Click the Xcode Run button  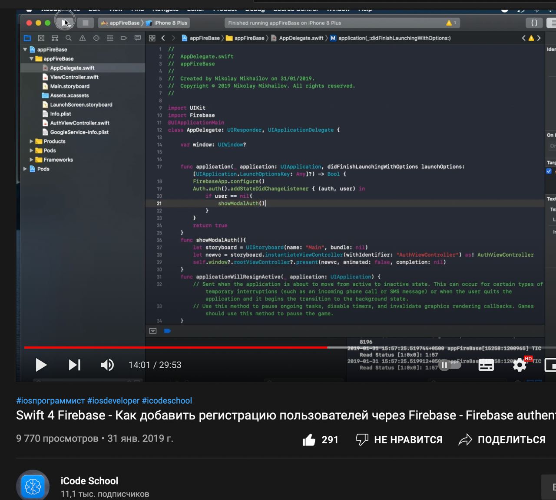(x=65, y=23)
